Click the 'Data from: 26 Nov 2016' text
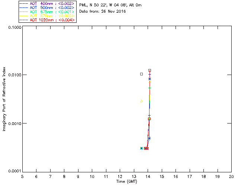The height and width of the screenshot is (191, 238). click(x=103, y=12)
